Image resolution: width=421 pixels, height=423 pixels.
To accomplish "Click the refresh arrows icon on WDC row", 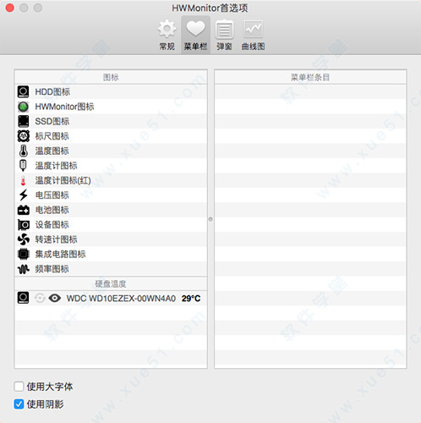I will coord(40,298).
